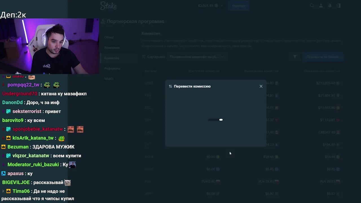Click the USDC currency row label

click(x=149, y=169)
